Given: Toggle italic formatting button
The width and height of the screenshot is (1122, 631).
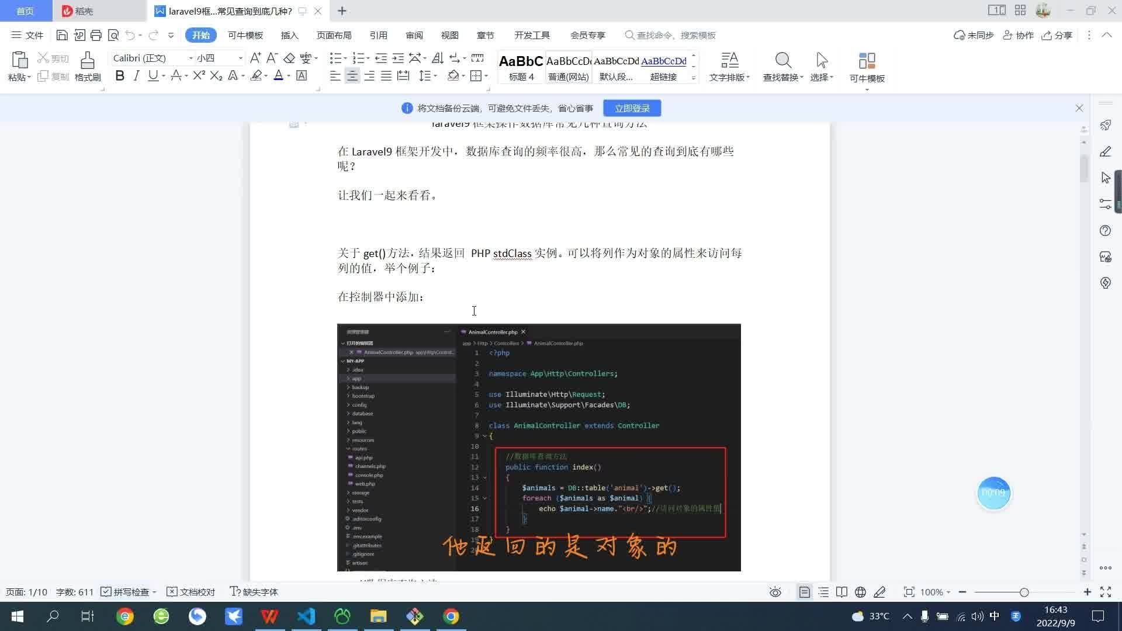Looking at the screenshot, I should point(136,76).
